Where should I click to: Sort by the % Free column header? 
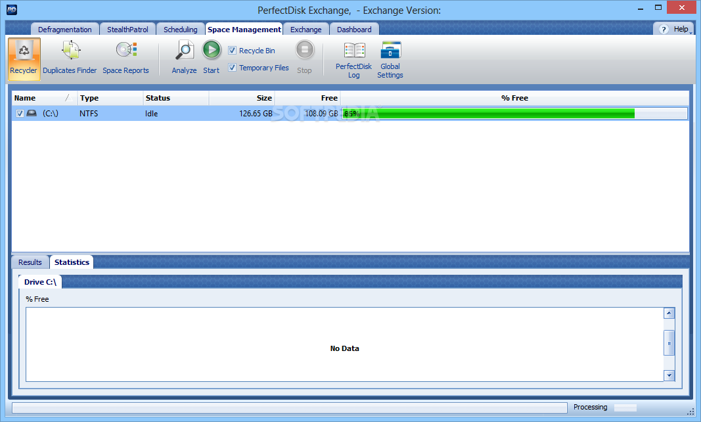pyautogui.click(x=514, y=98)
